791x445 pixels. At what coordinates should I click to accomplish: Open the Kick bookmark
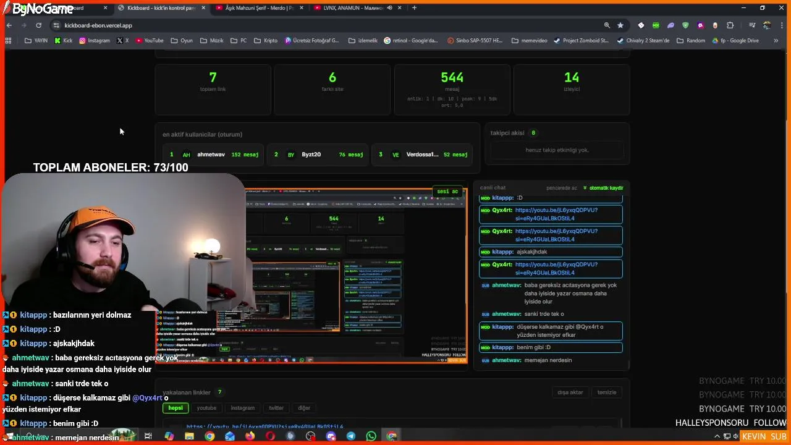click(63, 41)
